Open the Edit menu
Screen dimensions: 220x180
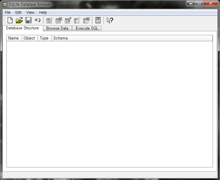coord(18,13)
